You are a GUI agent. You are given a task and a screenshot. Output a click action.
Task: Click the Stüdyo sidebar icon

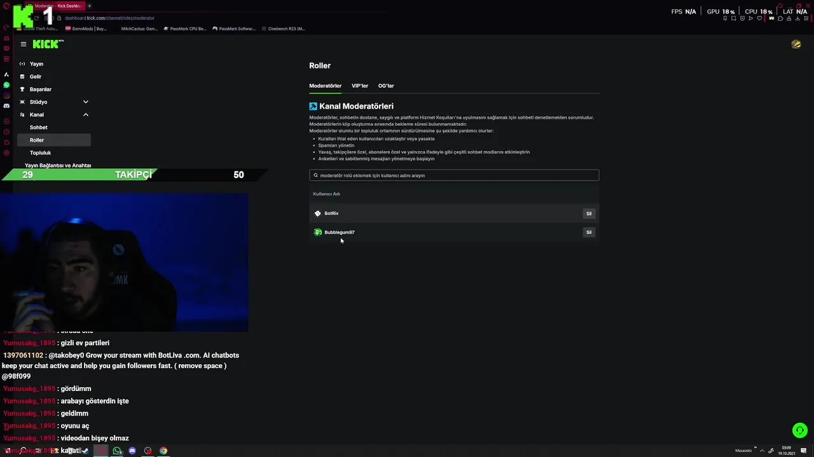(x=22, y=102)
